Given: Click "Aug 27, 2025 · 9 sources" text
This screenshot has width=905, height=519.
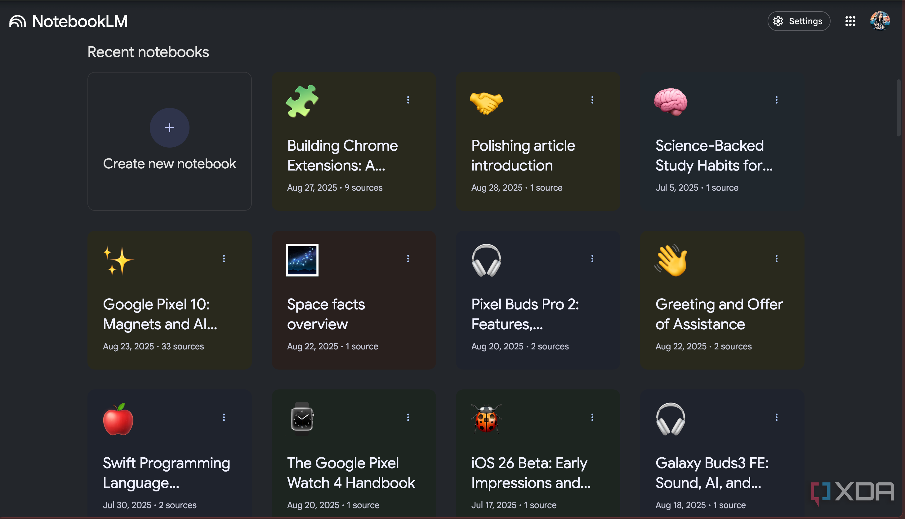Looking at the screenshot, I should click(334, 188).
